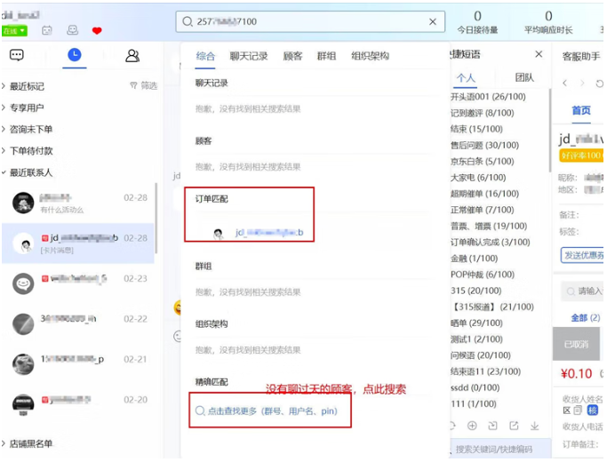Open phrase group 售后问题 (30/100)
This screenshot has width=607, height=462.
(x=484, y=145)
